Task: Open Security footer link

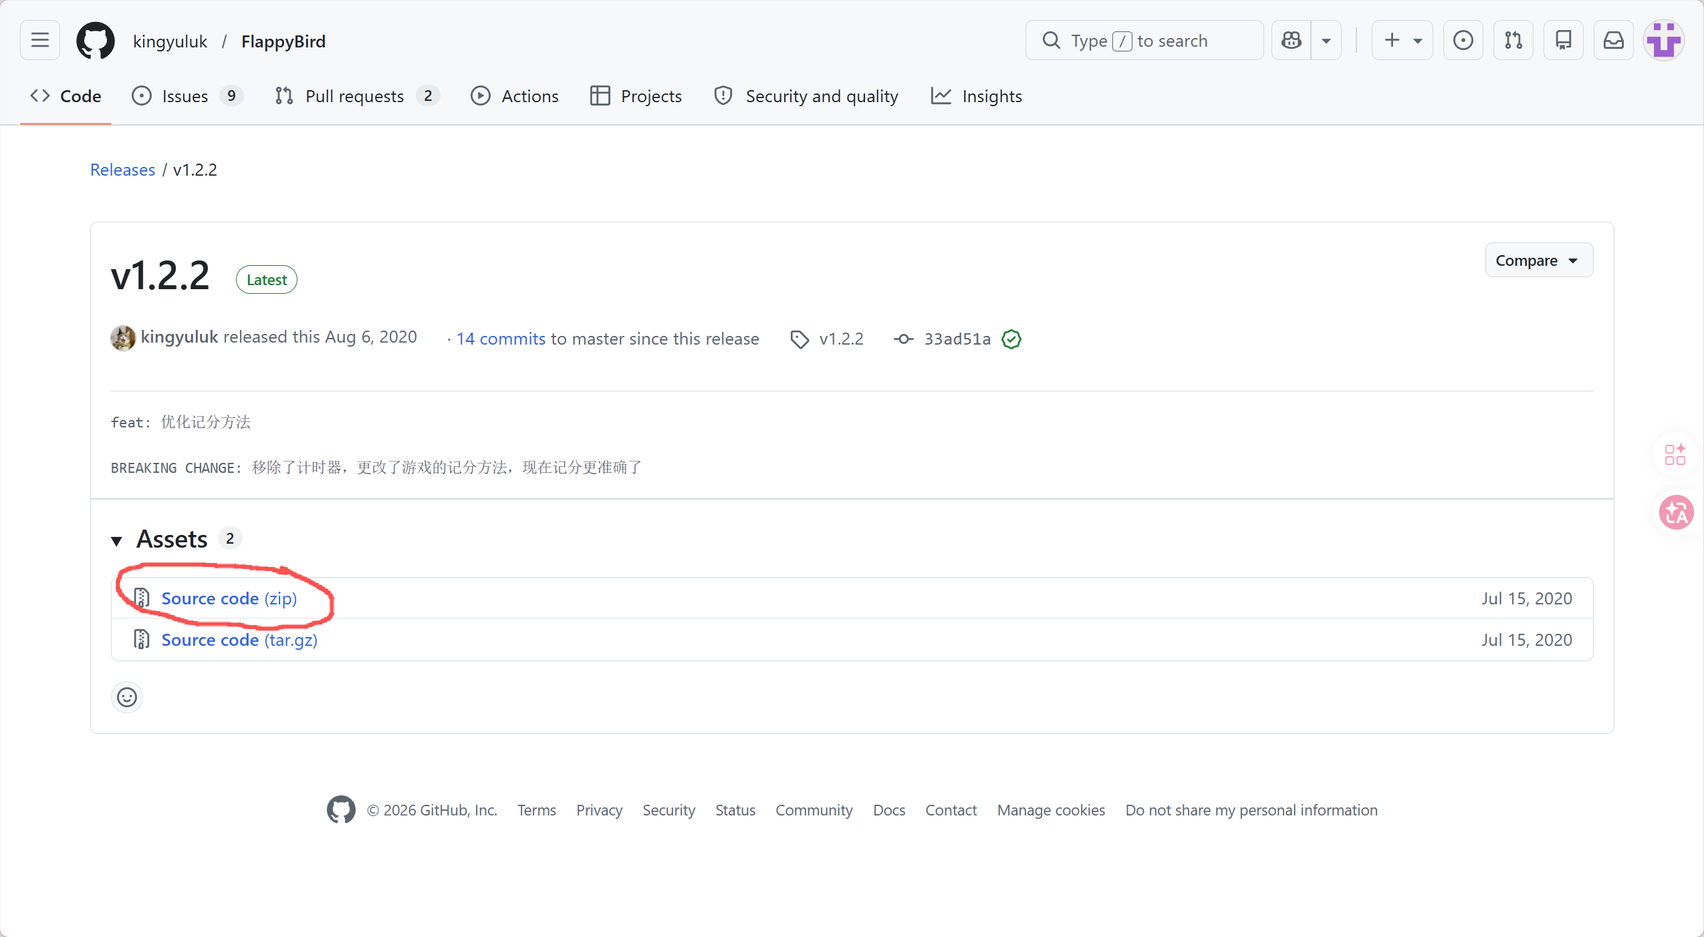Action: click(668, 810)
